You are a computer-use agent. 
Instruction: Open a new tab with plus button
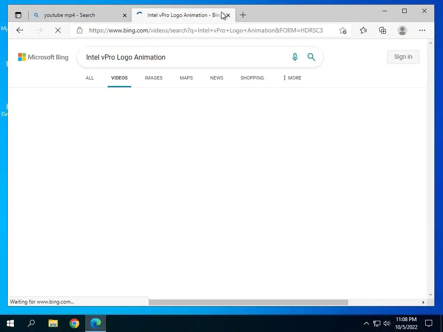click(x=243, y=15)
